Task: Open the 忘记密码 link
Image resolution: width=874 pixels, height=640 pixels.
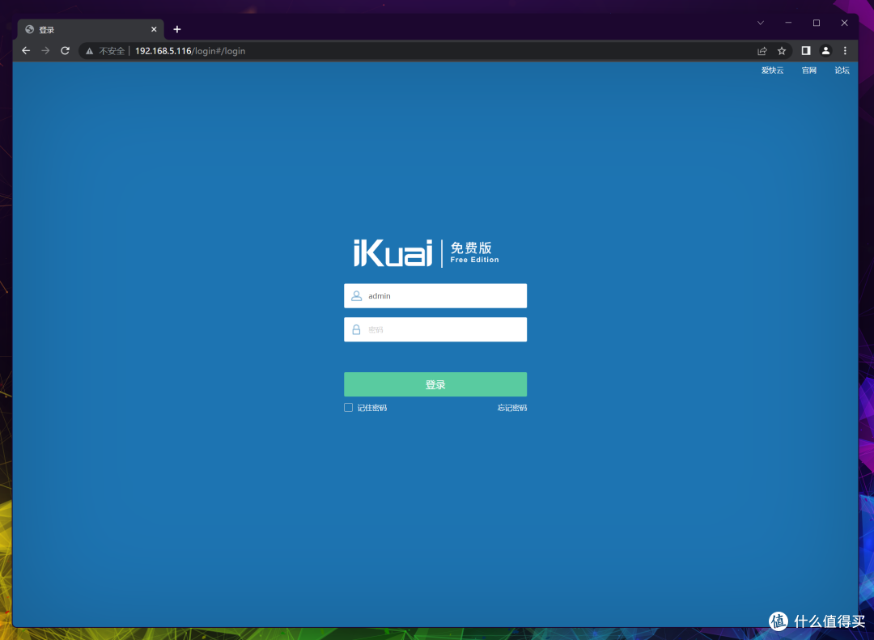Action: coord(511,408)
